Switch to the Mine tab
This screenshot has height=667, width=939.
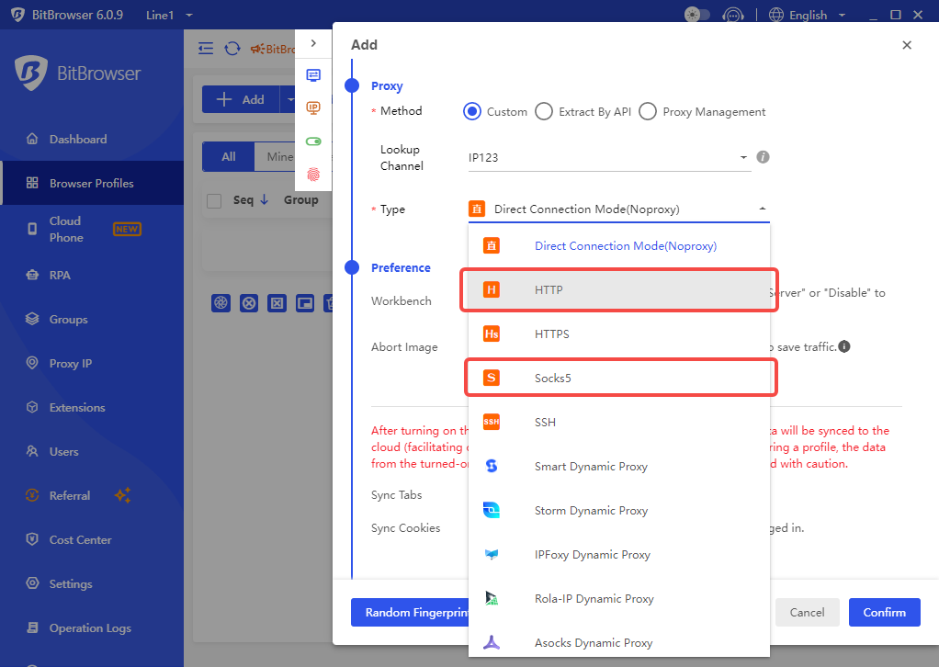(279, 157)
